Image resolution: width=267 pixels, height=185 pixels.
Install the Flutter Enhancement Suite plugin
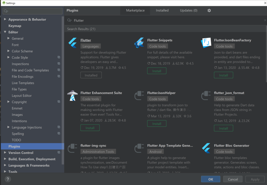pyautogui.click(x=90, y=128)
